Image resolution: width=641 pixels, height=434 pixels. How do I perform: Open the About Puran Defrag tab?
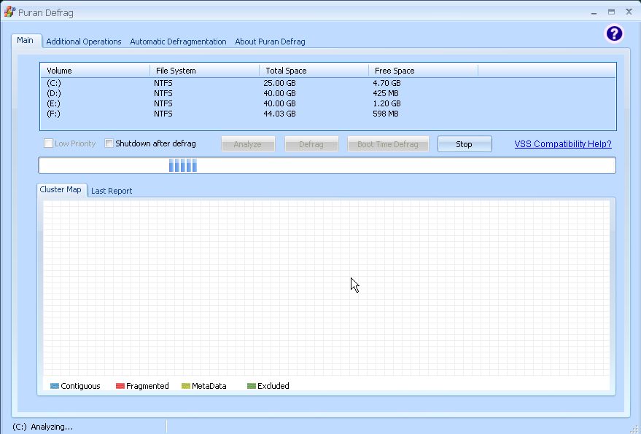coord(270,42)
